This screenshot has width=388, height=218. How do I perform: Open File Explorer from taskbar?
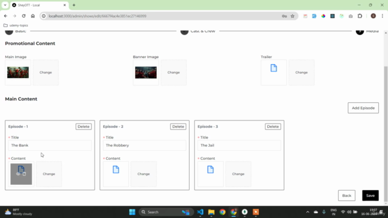(212, 212)
